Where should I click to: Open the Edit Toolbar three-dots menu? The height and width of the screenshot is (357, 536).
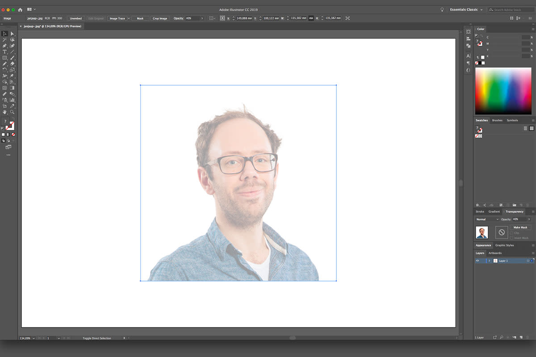point(8,155)
